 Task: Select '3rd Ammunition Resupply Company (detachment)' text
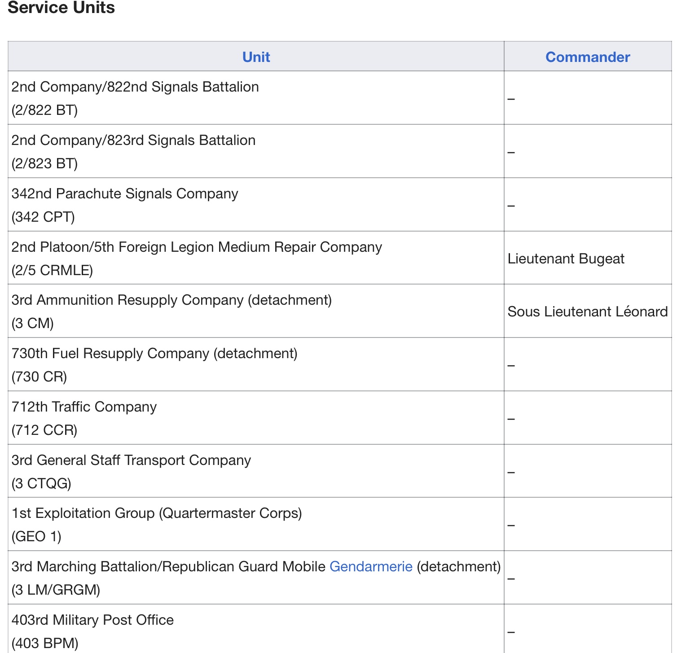[x=171, y=300]
